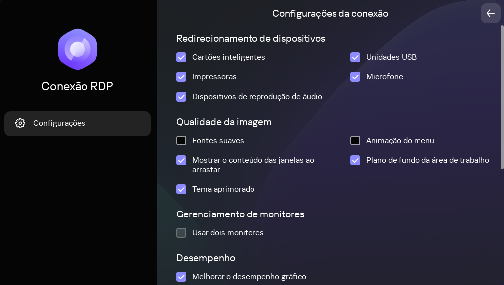Click the Qualidade da imagem section heading

tap(224, 122)
